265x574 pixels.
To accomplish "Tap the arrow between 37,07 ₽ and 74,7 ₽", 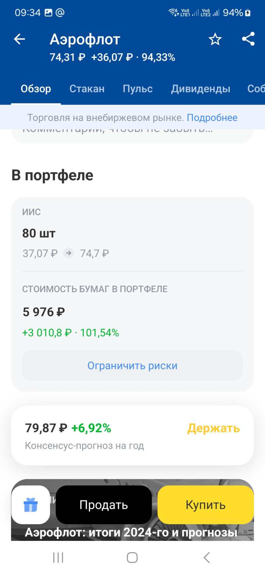I will [x=69, y=253].
